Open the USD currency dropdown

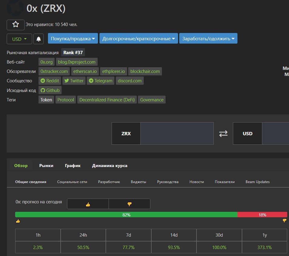[19, 39]
